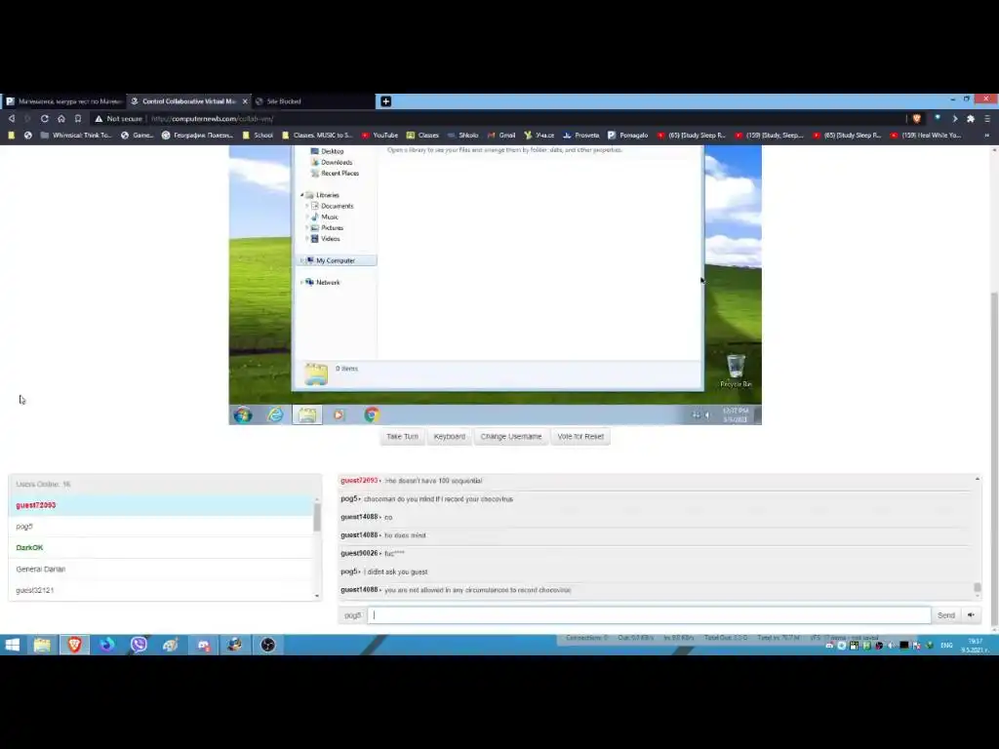Open the YouTube bookmark

(x=380, y=135)
